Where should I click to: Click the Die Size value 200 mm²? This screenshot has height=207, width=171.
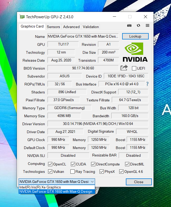(x=109, y=52)
